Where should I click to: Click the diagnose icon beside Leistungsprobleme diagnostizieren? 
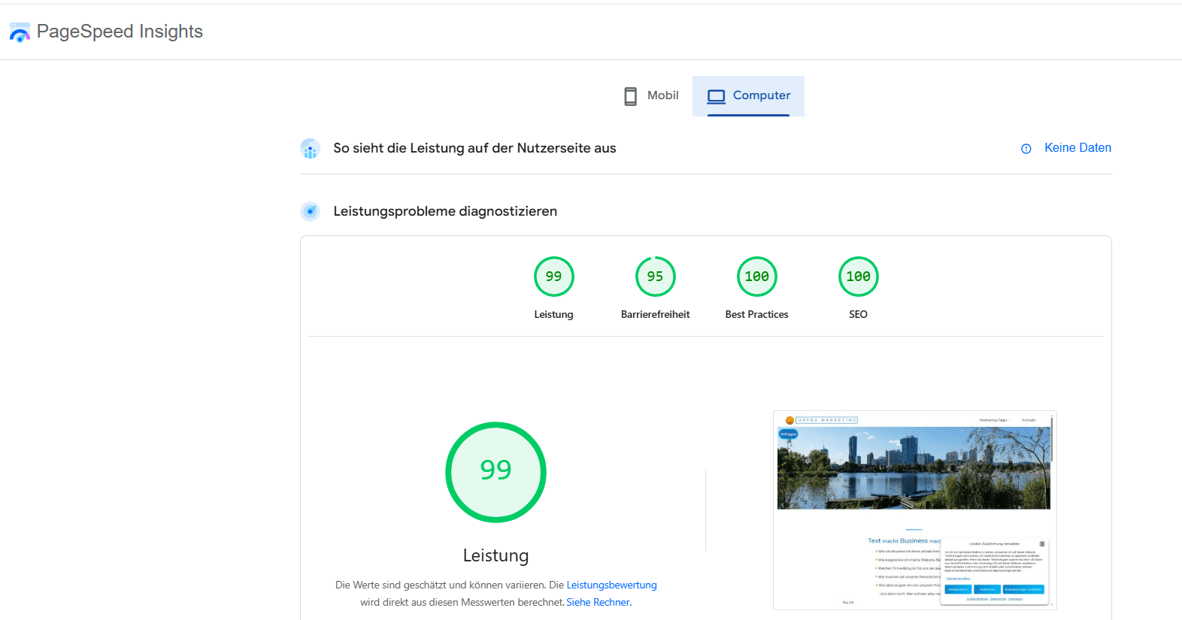(x=310, y=211)
